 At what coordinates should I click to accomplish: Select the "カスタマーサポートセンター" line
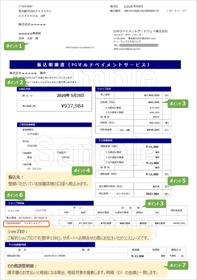[x=129, y=35]
